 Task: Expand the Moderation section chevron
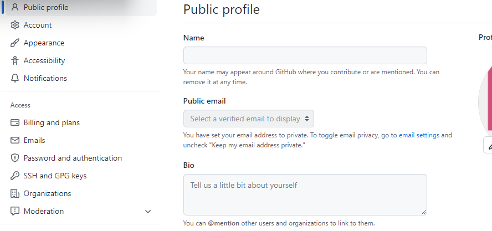coord(148,211)
